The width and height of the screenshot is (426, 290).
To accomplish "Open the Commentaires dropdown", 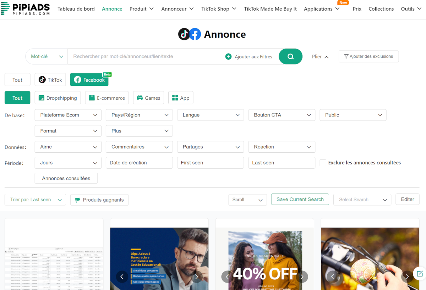I will (139, 147).
